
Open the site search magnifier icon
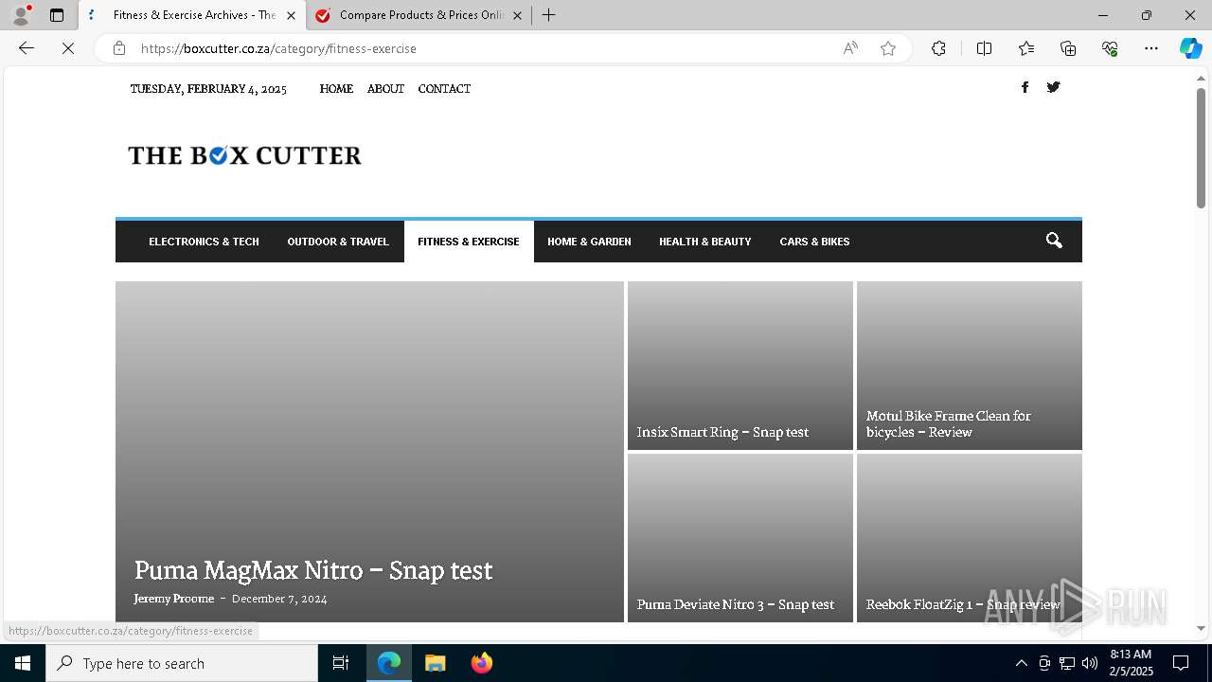tap(1054, 241)
